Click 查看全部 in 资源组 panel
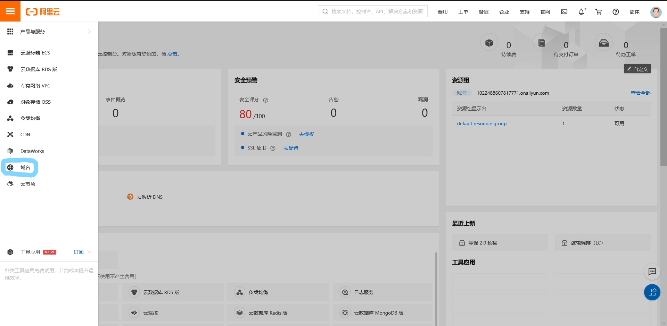The width and height of the screenshot is (667, 326). [641, 93]
